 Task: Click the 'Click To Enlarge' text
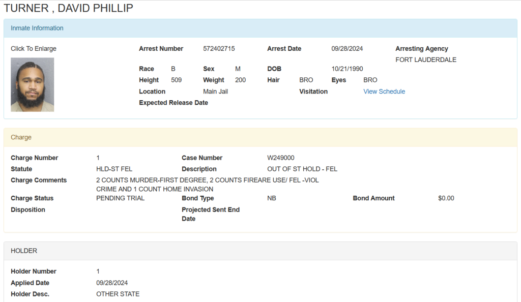34,49
